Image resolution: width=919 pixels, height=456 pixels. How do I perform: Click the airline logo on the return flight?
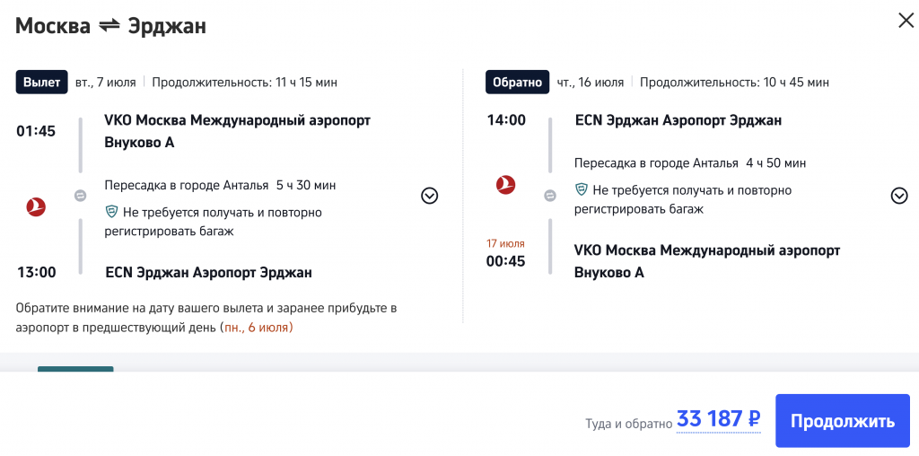coord(506,185)
